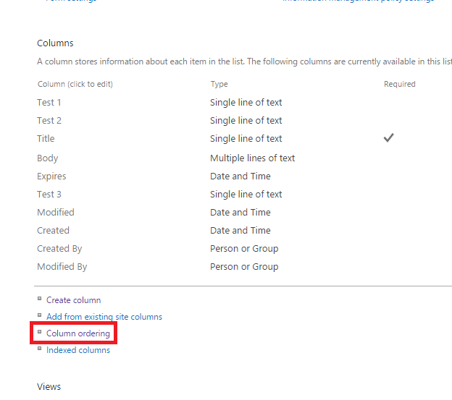The height and width of the screenshot is (400, 452).
Task: Click 'Single line of text' in the Title row
Action: 246,139
